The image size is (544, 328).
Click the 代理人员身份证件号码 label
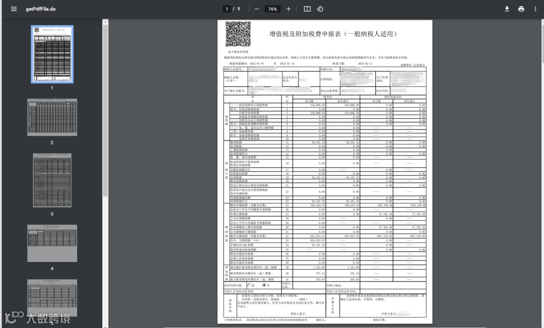(342, 292)
